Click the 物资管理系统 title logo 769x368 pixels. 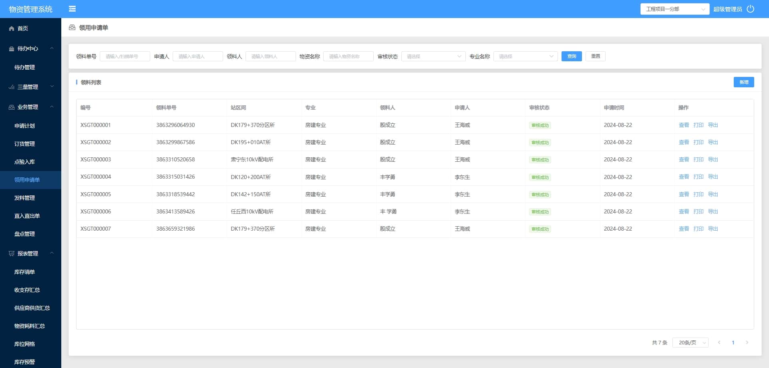pos(30,9)
